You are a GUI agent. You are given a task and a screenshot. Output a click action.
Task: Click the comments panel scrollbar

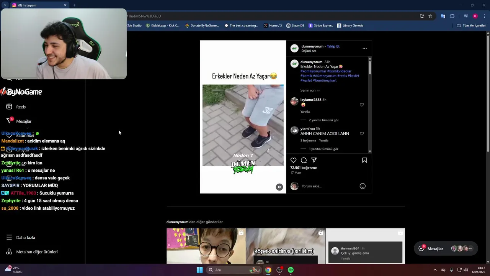pos(370,67)
